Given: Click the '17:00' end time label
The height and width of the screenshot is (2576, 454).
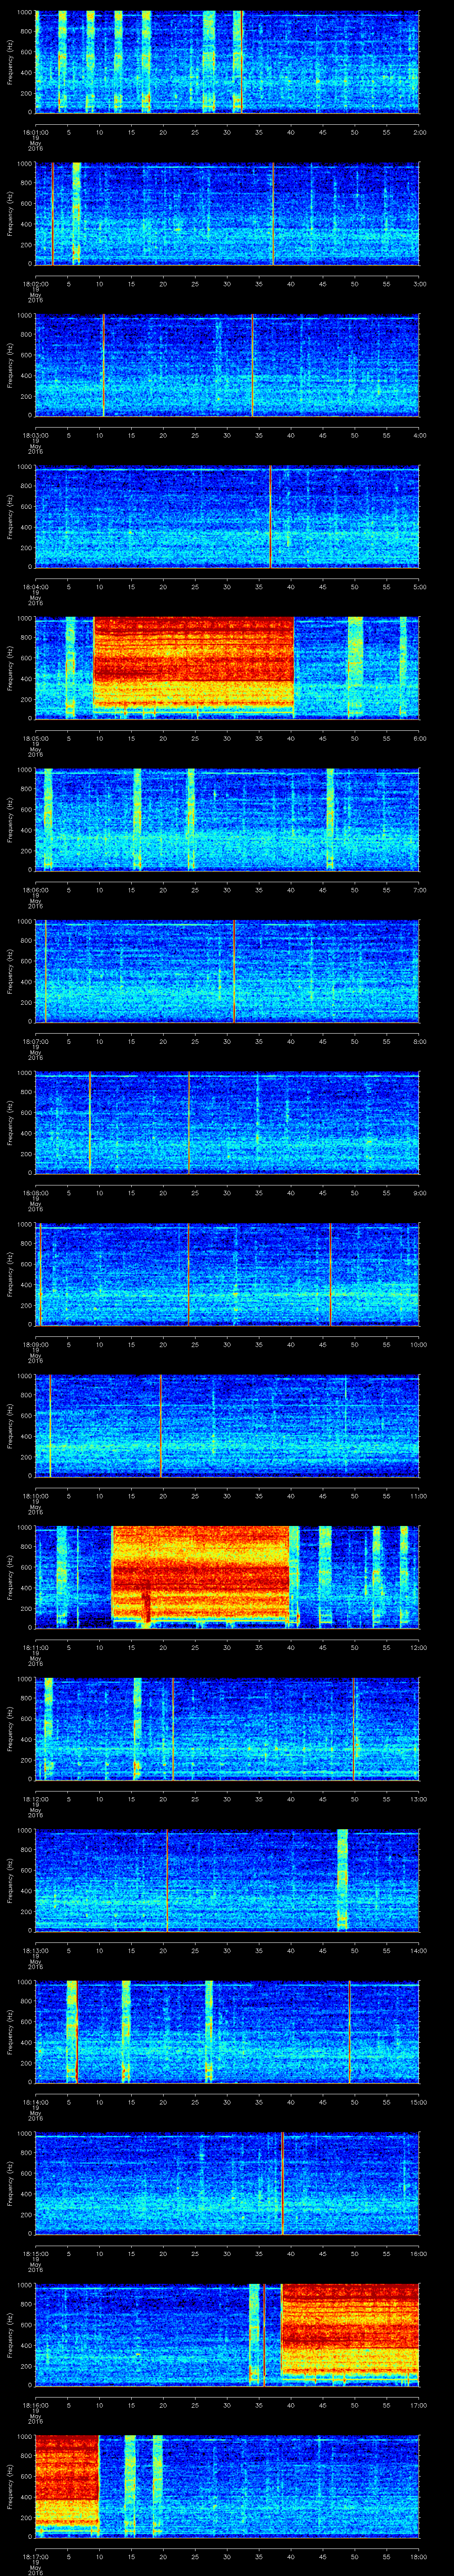Looking at the screenshot, I should (418, 2404).
